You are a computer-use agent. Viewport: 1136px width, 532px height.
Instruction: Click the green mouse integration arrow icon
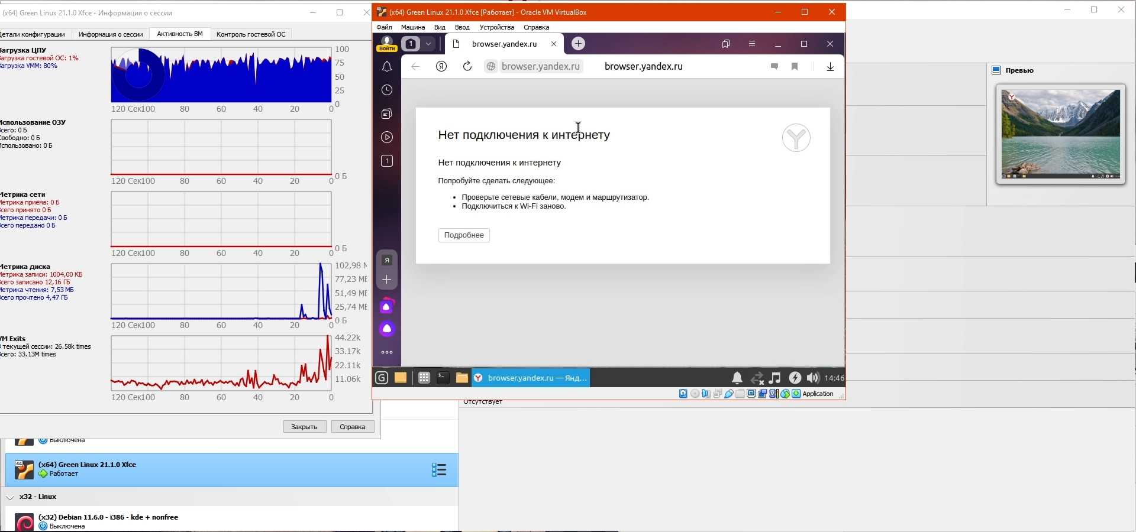[x=796, y=394]
